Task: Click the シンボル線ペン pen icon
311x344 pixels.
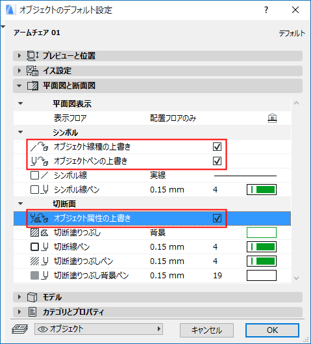Action: point(40,189)
